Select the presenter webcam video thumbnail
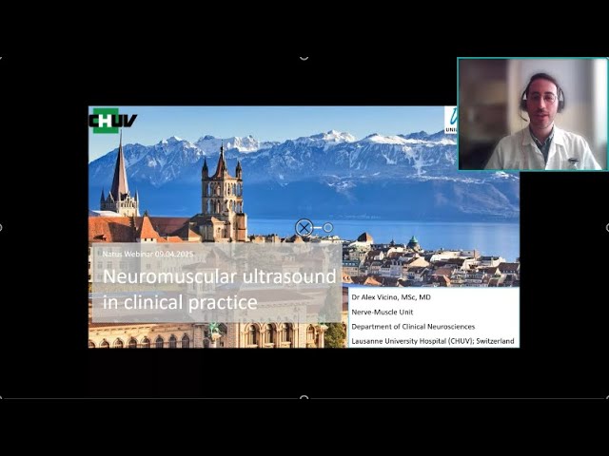 tap(533, 114)
